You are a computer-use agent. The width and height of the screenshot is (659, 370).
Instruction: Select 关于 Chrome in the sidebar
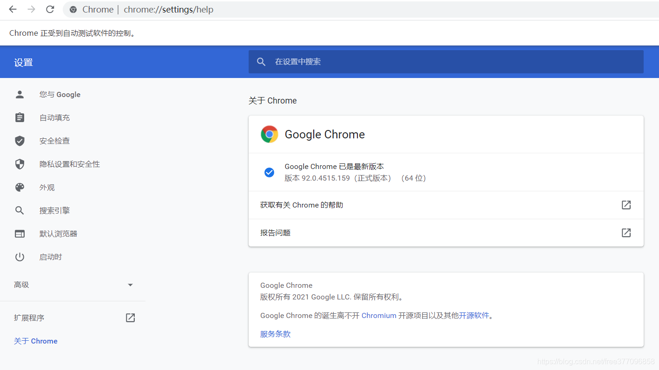(36, 341)
